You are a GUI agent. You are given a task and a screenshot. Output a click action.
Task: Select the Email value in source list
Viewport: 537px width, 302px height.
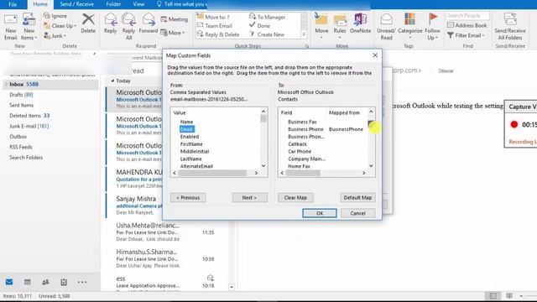(186, 129)
